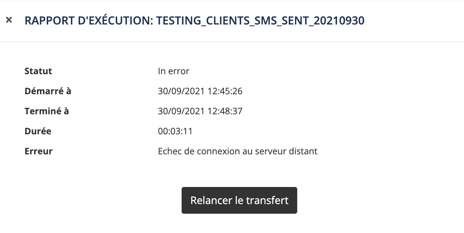This screenshot has width=464, height=233.
Task: Select the In error status value
Action: (x=173, y=71)
